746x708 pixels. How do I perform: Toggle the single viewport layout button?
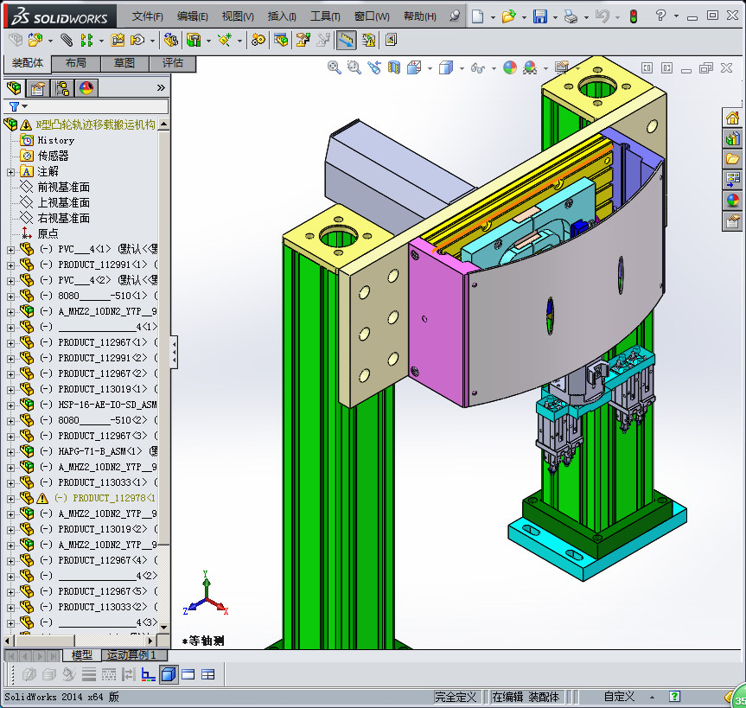pyautogui.click(x=188, y=674)
